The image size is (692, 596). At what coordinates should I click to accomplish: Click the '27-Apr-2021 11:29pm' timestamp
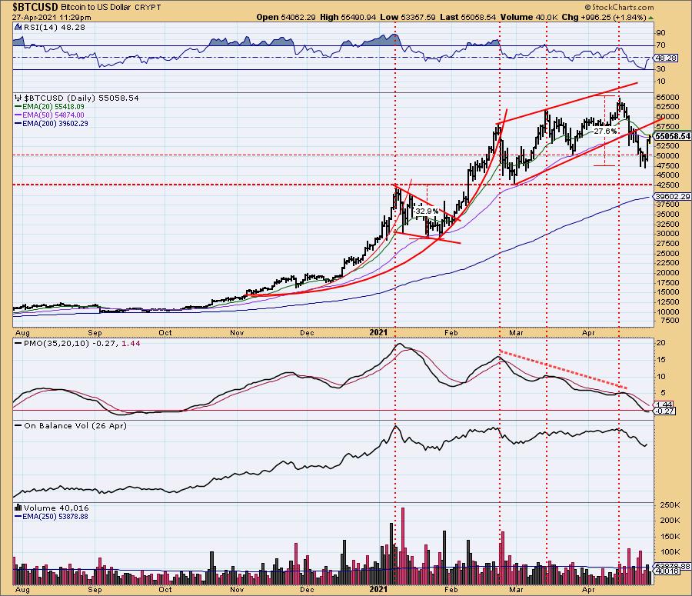[x=52, y=18]
